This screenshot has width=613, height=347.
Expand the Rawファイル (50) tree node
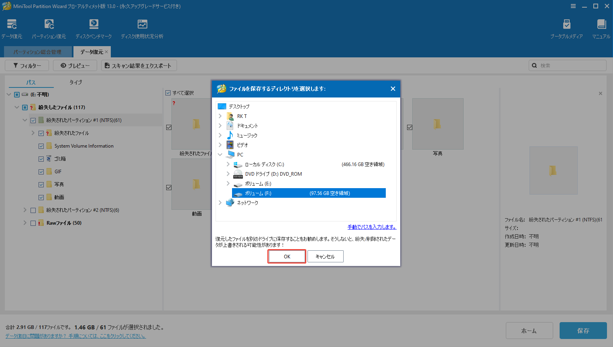24,223
